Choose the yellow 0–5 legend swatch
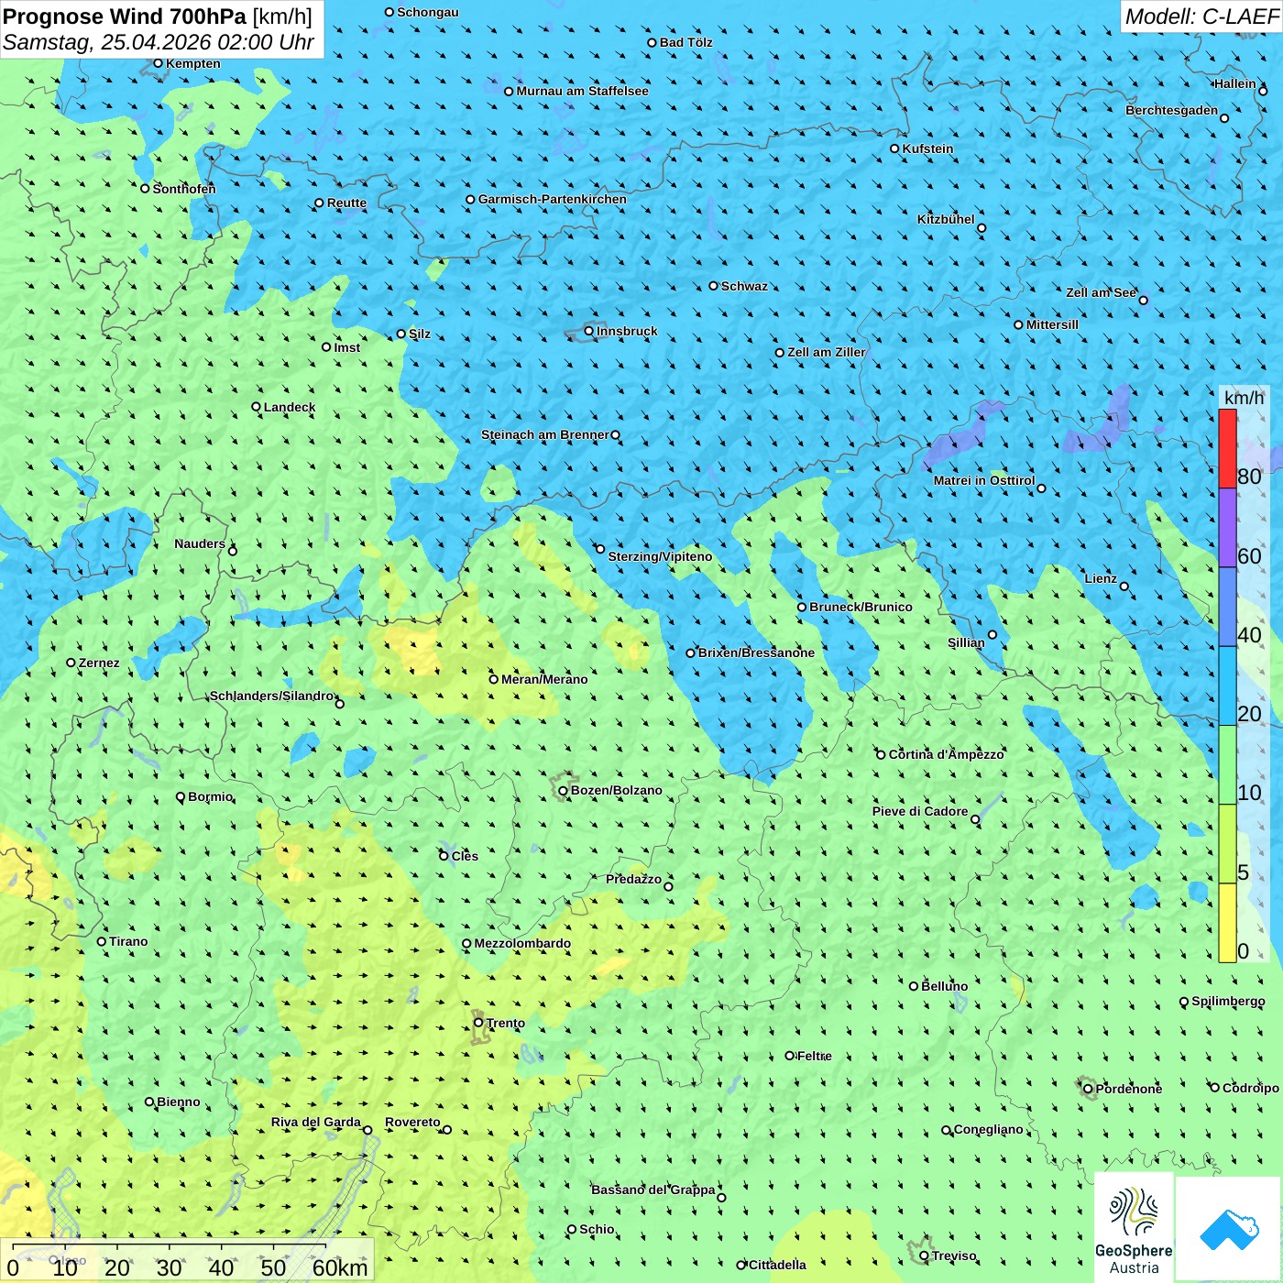1283x1283 pixels. tap(1227, 923)
